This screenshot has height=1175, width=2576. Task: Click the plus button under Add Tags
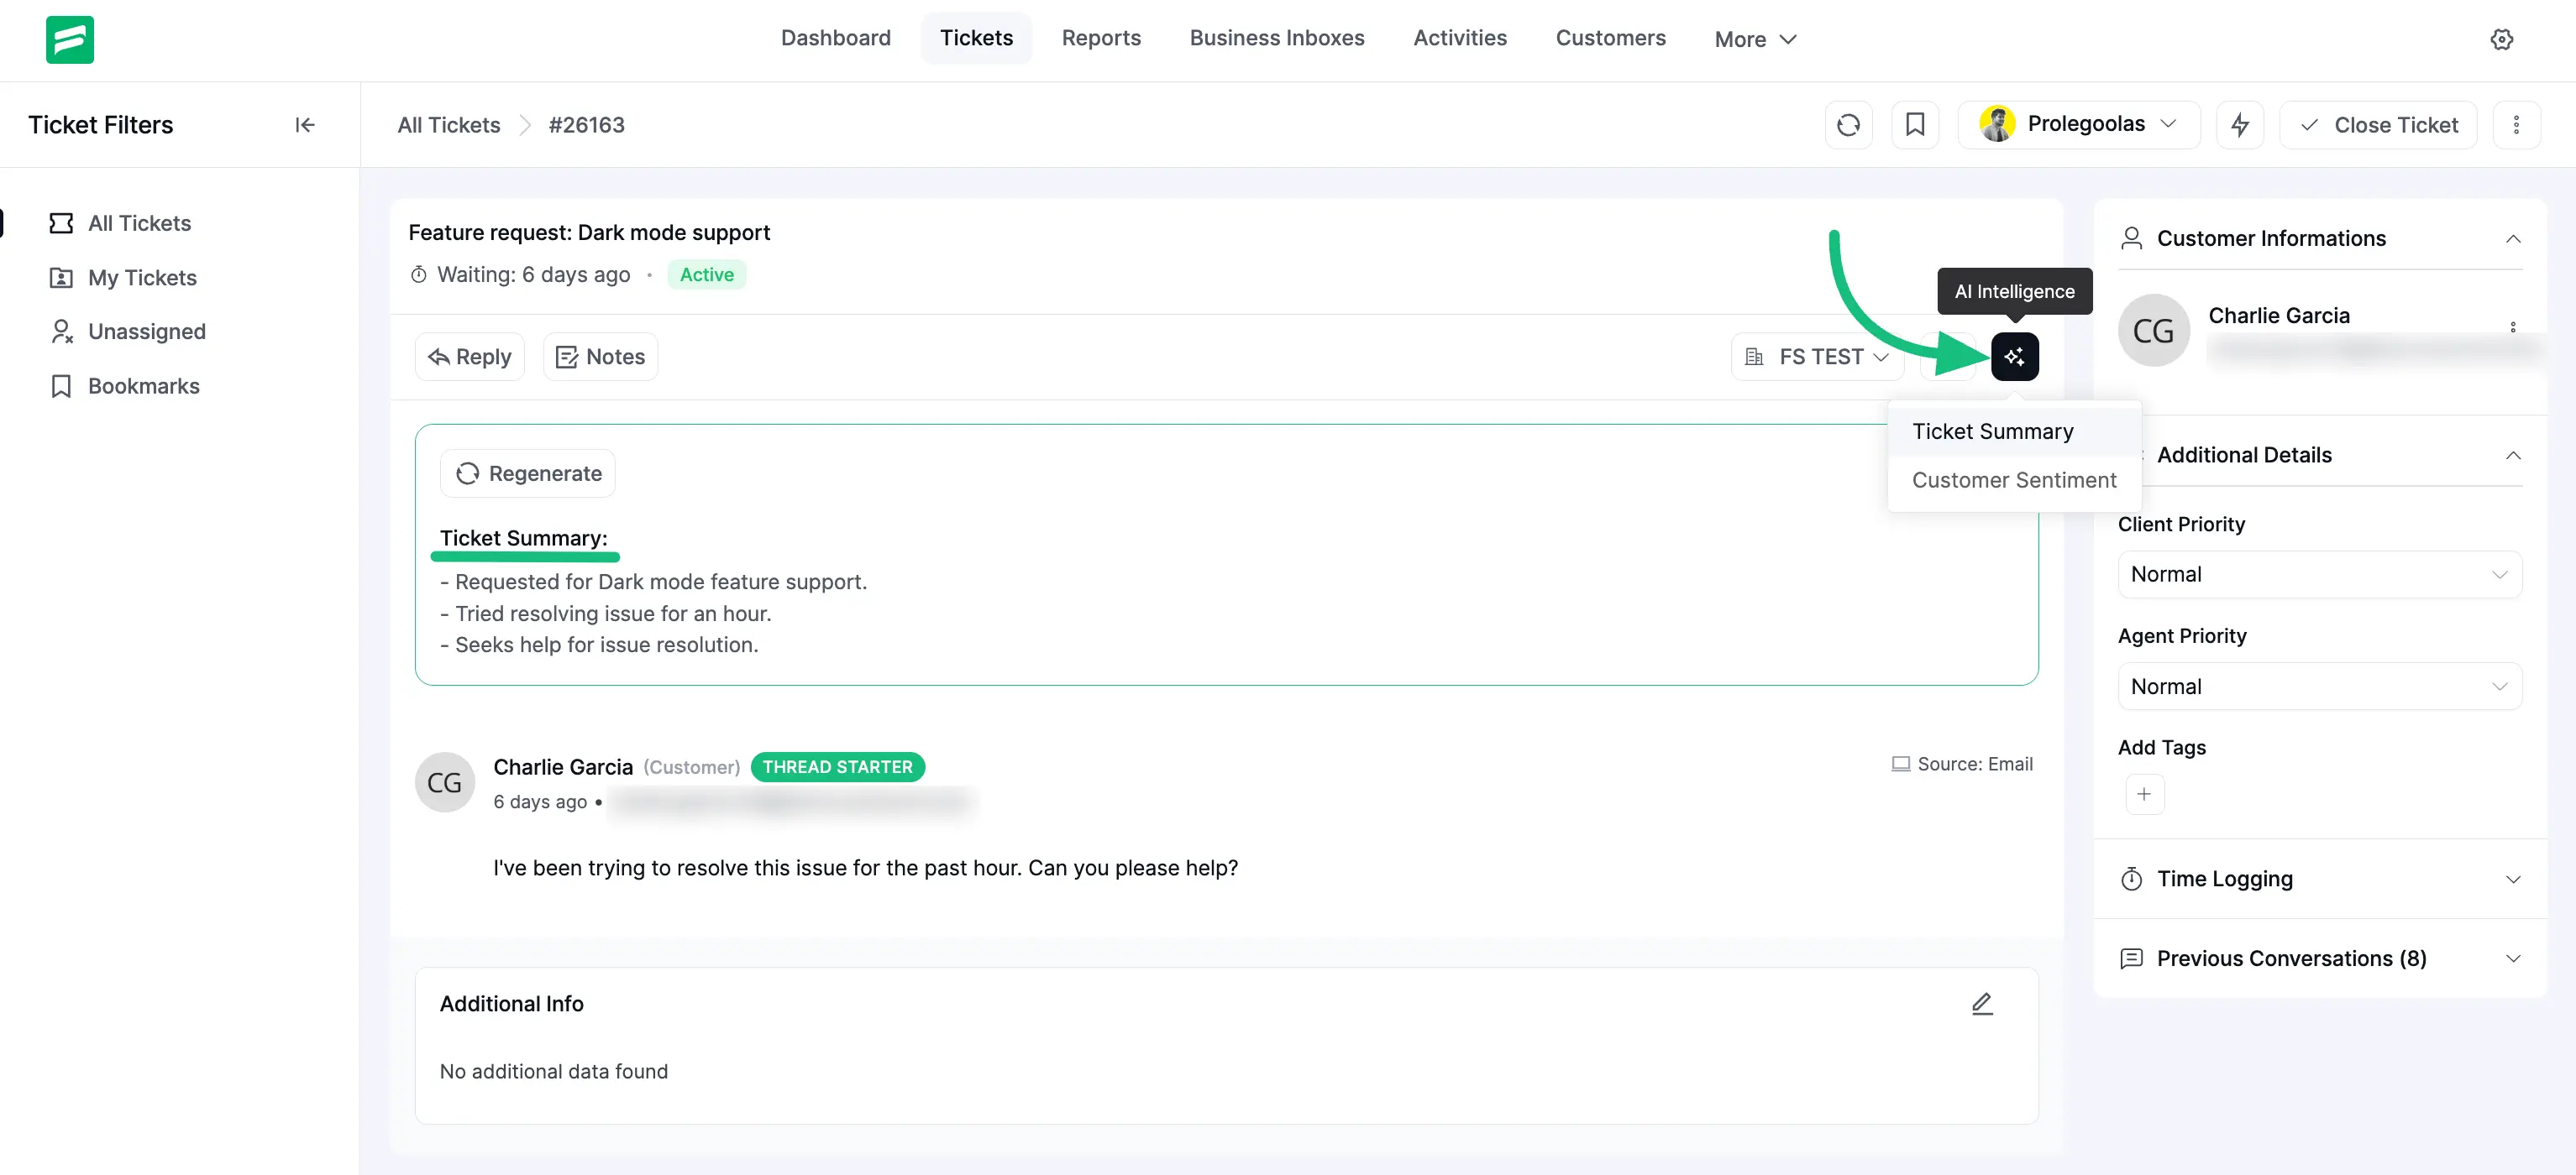[2143, 794]
